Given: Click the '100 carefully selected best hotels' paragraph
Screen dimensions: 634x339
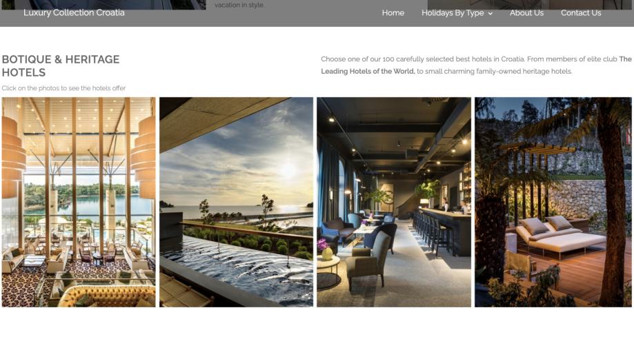Looking at the screenshot, I should point(476,65).
